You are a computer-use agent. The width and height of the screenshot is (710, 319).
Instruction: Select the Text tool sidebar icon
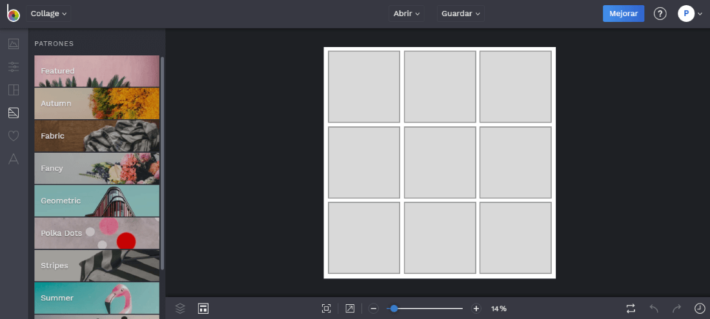coord(14,159)
